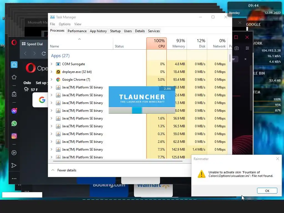Viewport: 284px width, 213px height.
Task: Expand the COM Surrogate process row
Action: pyautogui.click(x=52, y=64)
